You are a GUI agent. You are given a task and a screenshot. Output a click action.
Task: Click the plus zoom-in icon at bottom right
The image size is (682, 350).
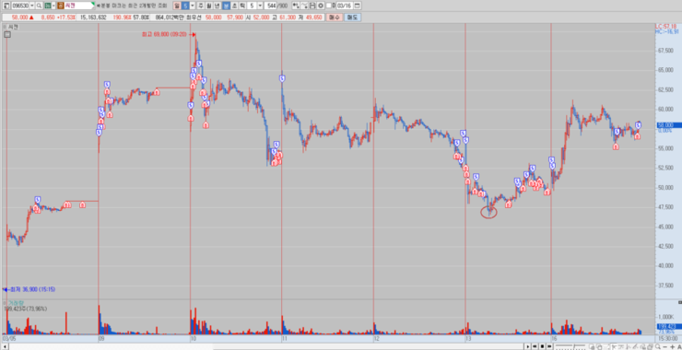tap(673, 346)
